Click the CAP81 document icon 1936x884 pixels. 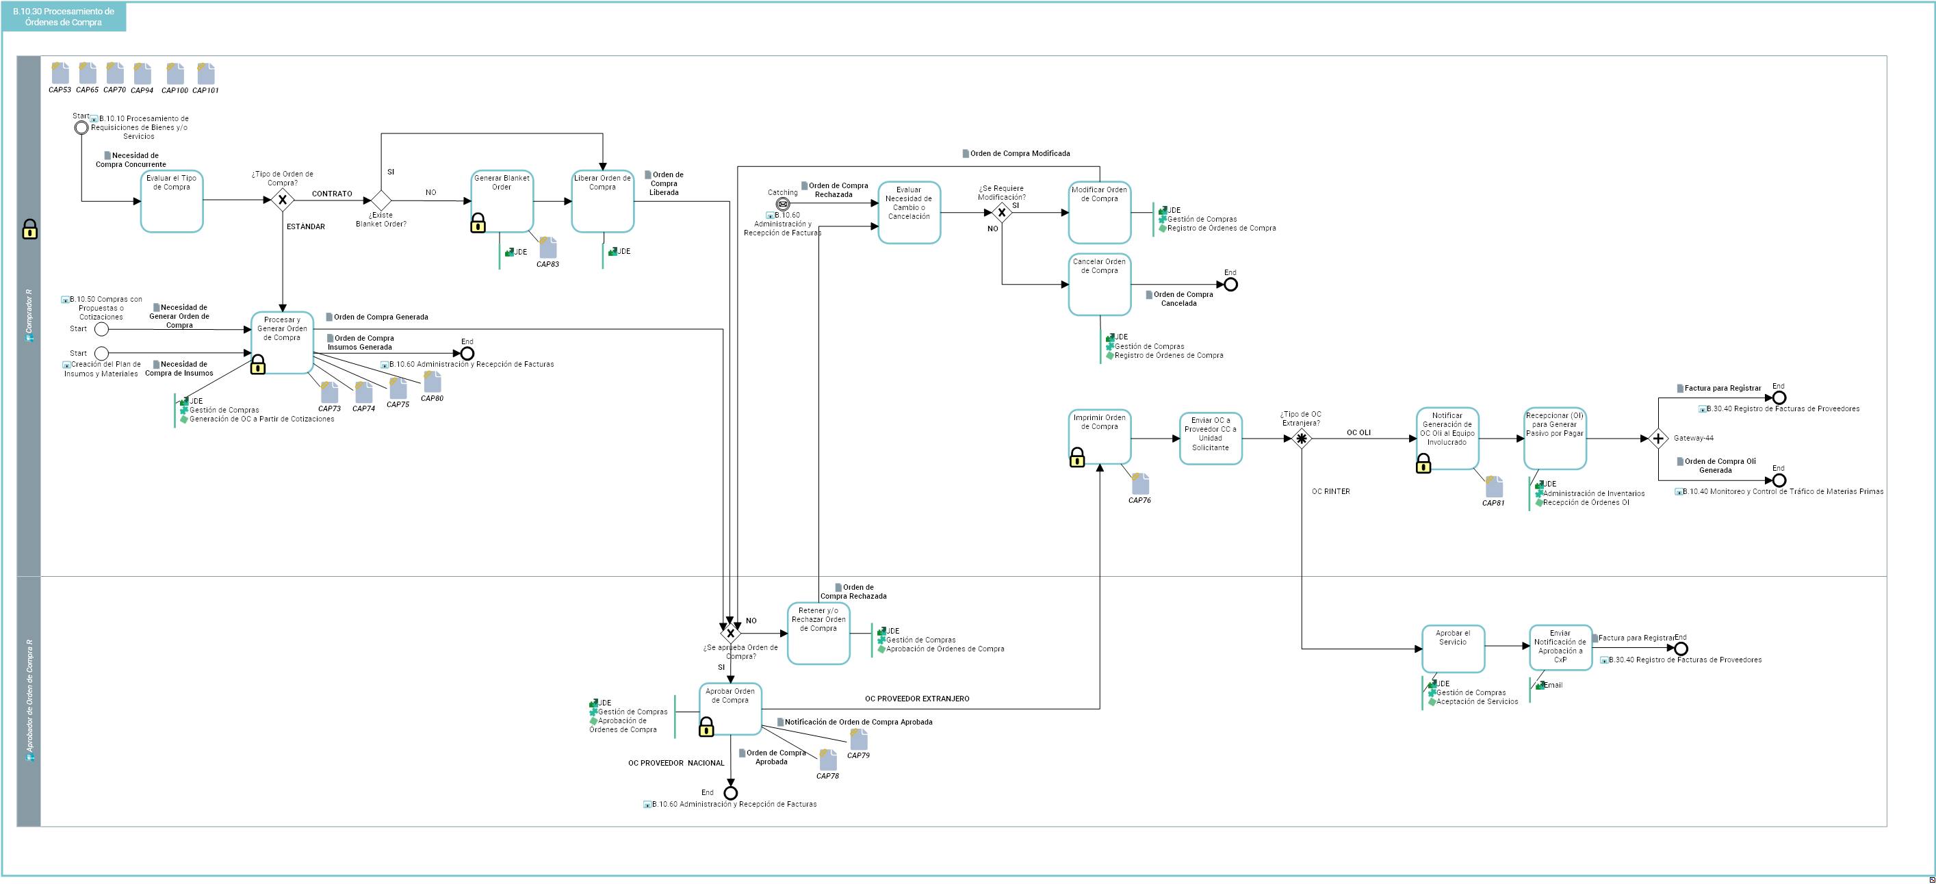pos(1494,486)
